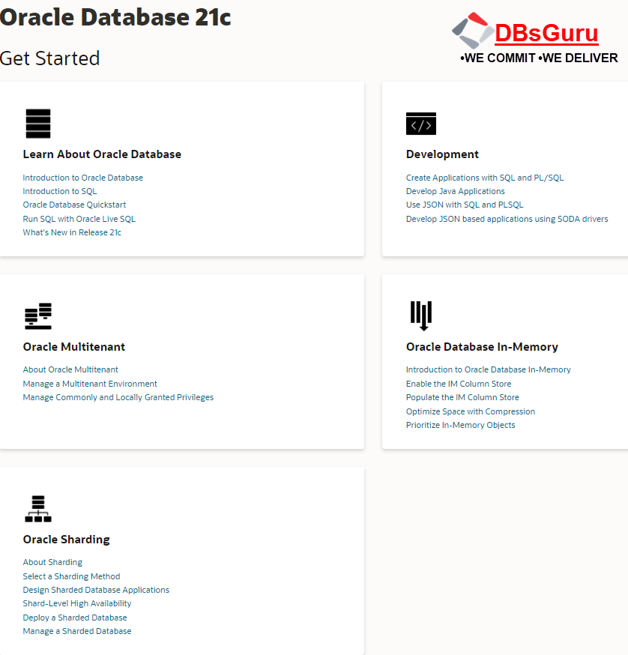This screenshot has height=655, width=628.
Task: Open the DBsGuru red title link
Action: tap(546, 34)
